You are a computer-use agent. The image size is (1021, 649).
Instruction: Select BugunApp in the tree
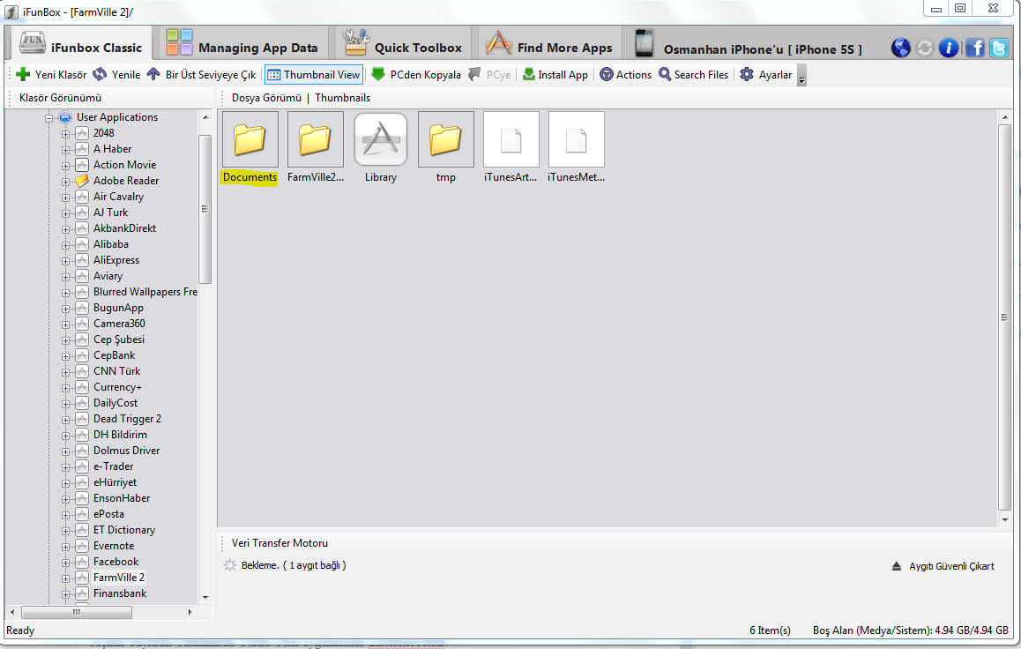pos(118,307)
